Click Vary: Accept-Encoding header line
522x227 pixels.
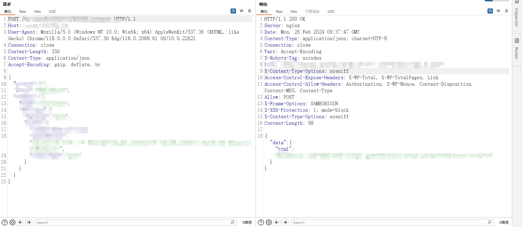click(x=293, y=52)
